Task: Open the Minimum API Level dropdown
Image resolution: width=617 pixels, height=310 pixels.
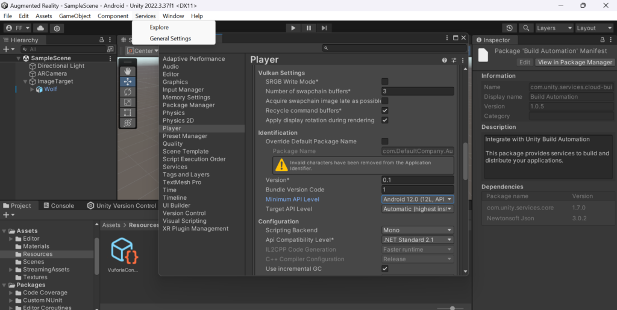Action: point(418,199)
